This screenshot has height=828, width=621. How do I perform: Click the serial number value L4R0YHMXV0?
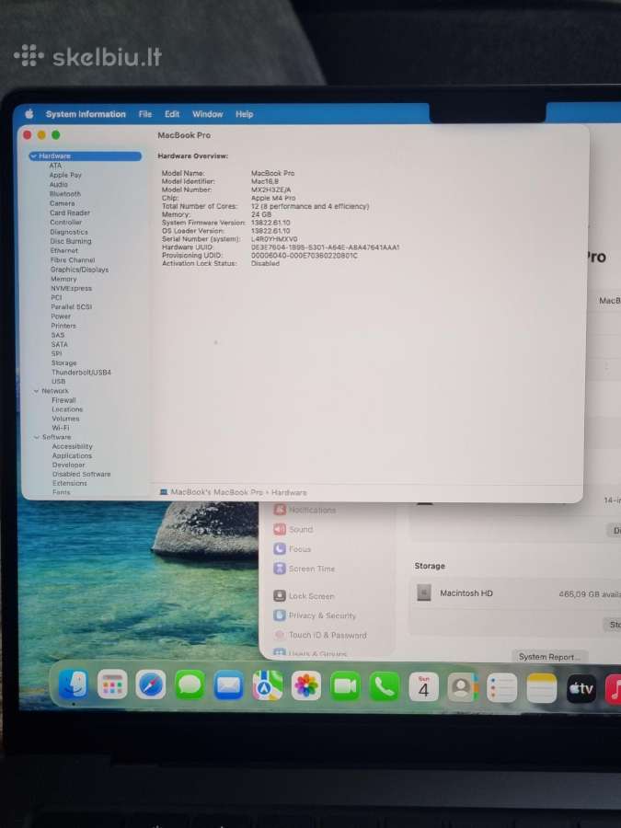tap(274, 238)
